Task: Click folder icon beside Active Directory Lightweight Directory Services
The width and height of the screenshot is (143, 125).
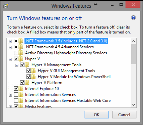Action: (21, 53)
